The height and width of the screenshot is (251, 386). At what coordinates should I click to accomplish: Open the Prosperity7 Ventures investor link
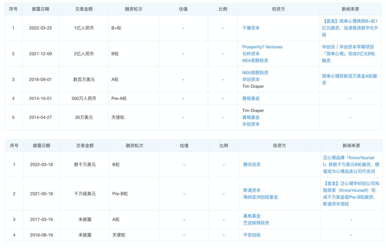[262, 47]
